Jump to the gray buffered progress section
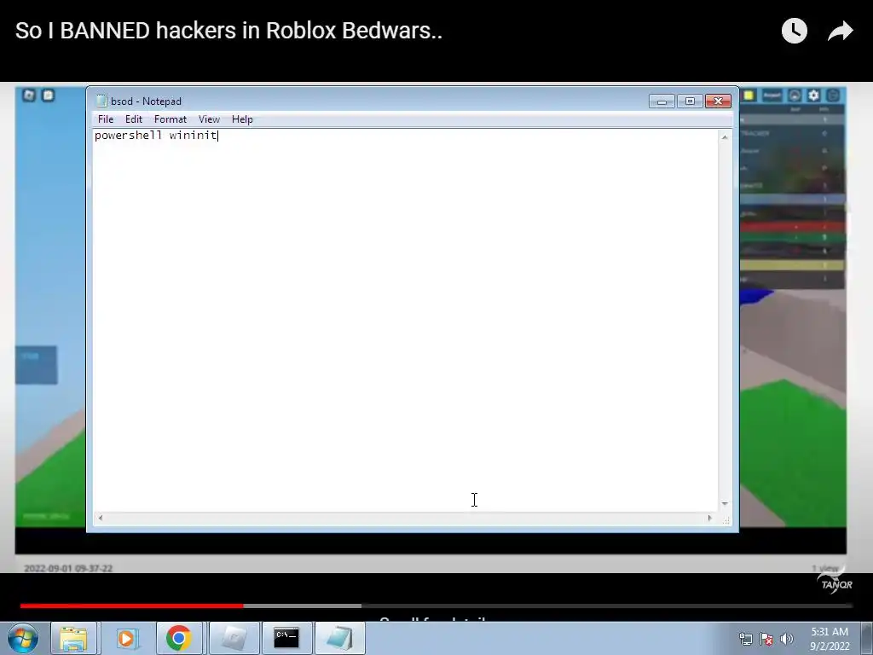Image resolution: width=873 pixels, height=655 pixels. click(303, 606)
